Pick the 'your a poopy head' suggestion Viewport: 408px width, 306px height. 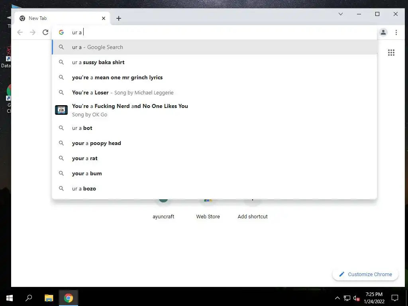click(x=214, y=143)
